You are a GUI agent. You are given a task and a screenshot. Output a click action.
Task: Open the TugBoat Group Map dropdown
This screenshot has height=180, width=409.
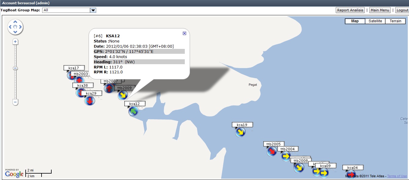click(x=93, y=10)
